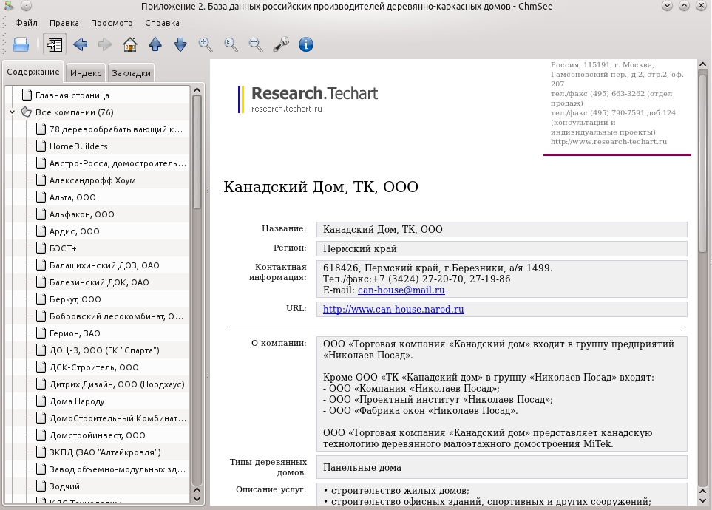Open the Home page icon
Image resolution: width=712 pixels, height=510 pixels.
pyautogui.click(x=130, y=44)
